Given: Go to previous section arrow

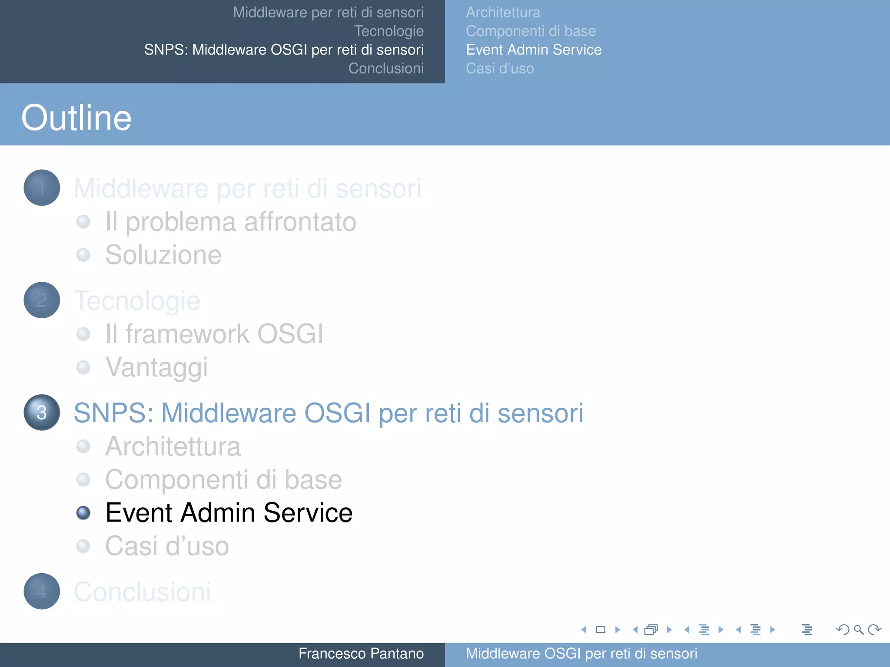Looking at the screenshot, I should [x=738, y=629].
